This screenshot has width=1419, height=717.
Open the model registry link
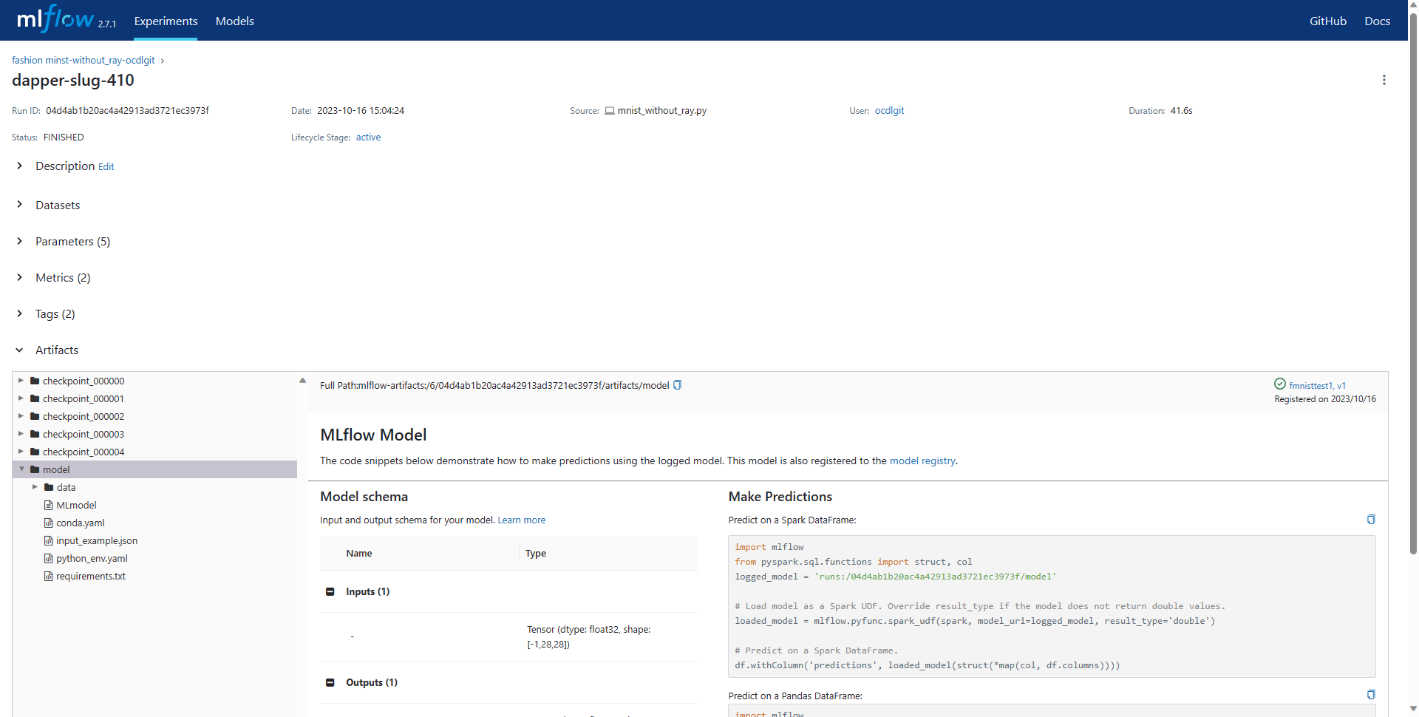pyautogui.click(x=922, y=461)
